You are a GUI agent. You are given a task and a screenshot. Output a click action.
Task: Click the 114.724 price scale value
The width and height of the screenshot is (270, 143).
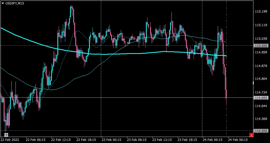click(x=261, y=92)
